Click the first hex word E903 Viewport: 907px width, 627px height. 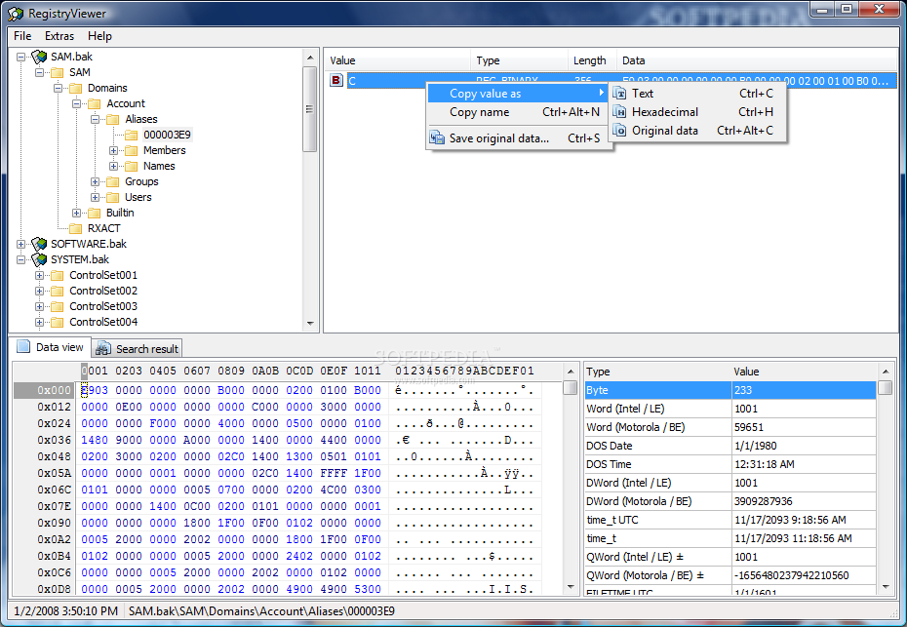tap(95, 390)
